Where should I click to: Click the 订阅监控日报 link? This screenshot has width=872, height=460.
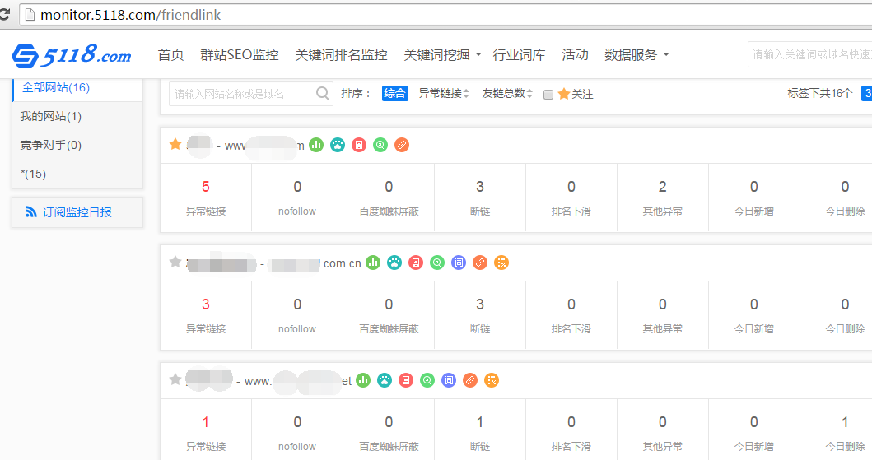77,212
